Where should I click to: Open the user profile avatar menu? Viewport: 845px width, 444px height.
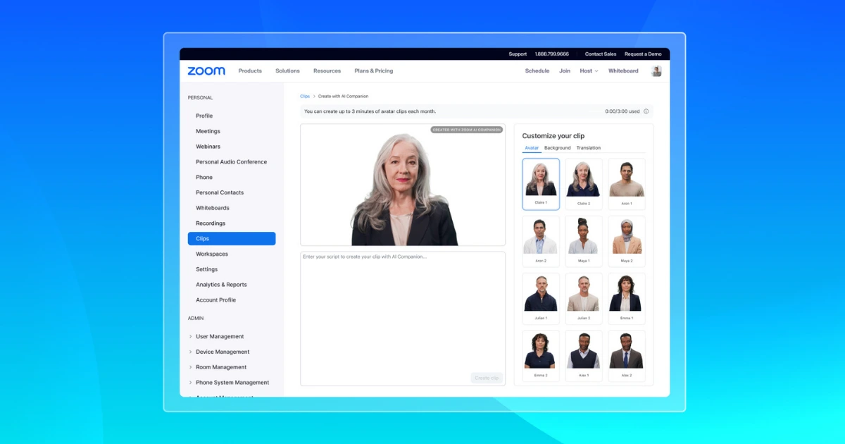pos(656,71)
